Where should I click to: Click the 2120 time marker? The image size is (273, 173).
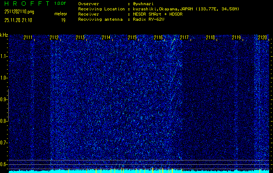pos(263,38)
